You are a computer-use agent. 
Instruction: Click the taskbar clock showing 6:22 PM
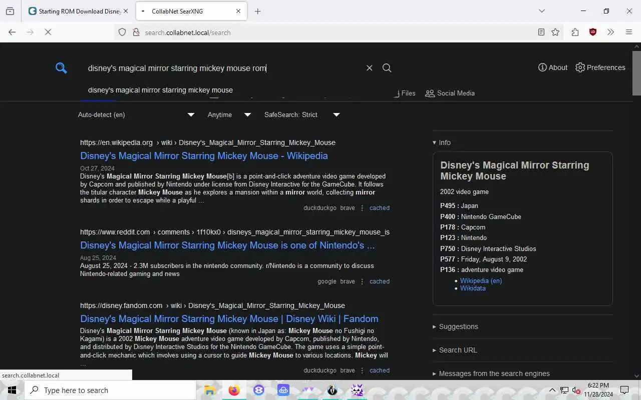pos(598,390)
